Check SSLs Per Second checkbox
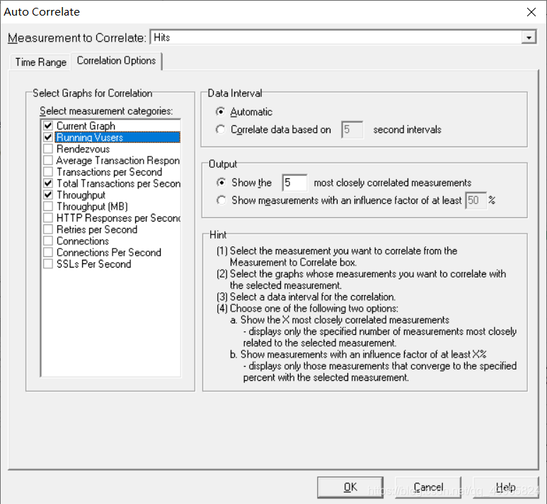Screen dimensions: 547x504 pyautogui.click(x=48, y=264)
